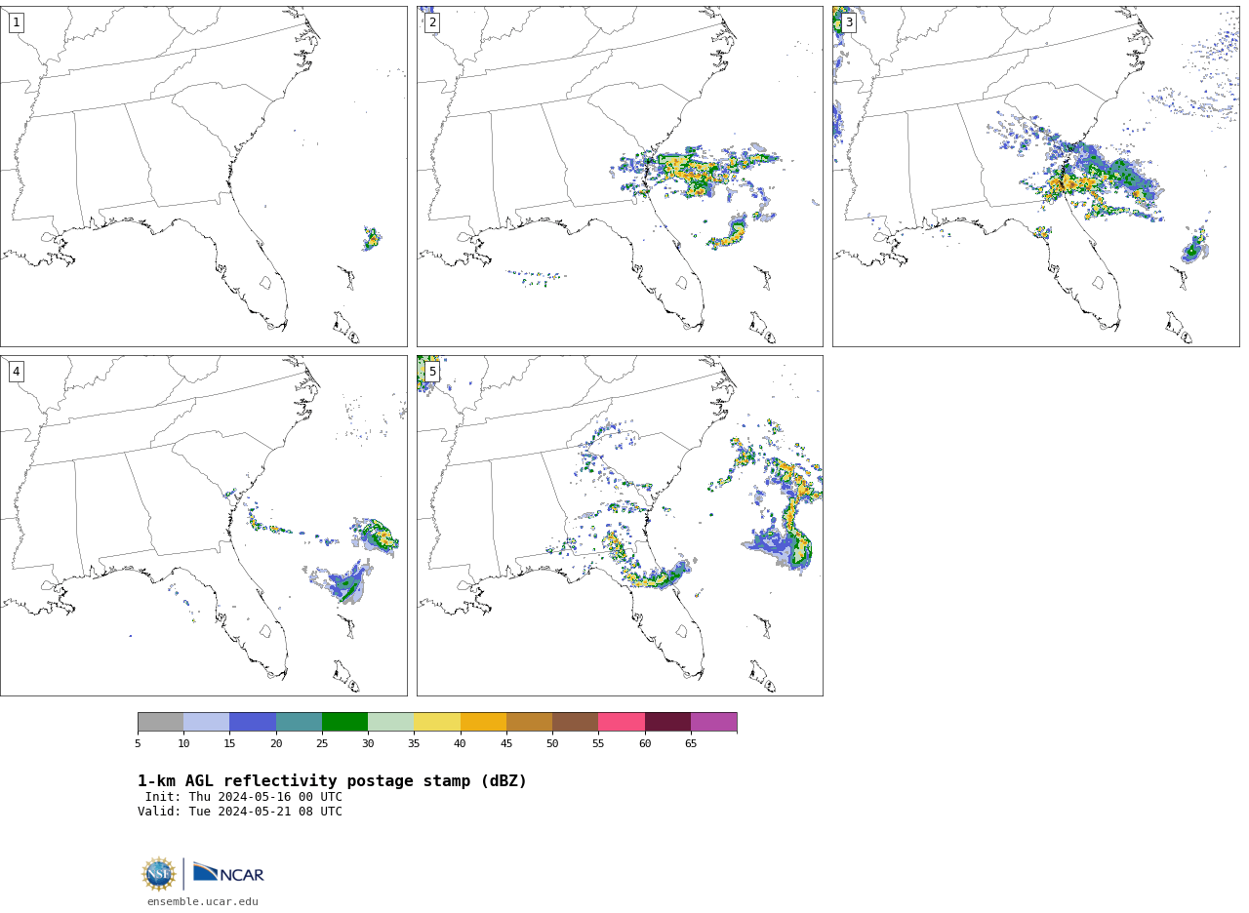Click the teal 20-25 dBZ swatch
Viewport: 1249px width, 913px height.
coord(299,722)
